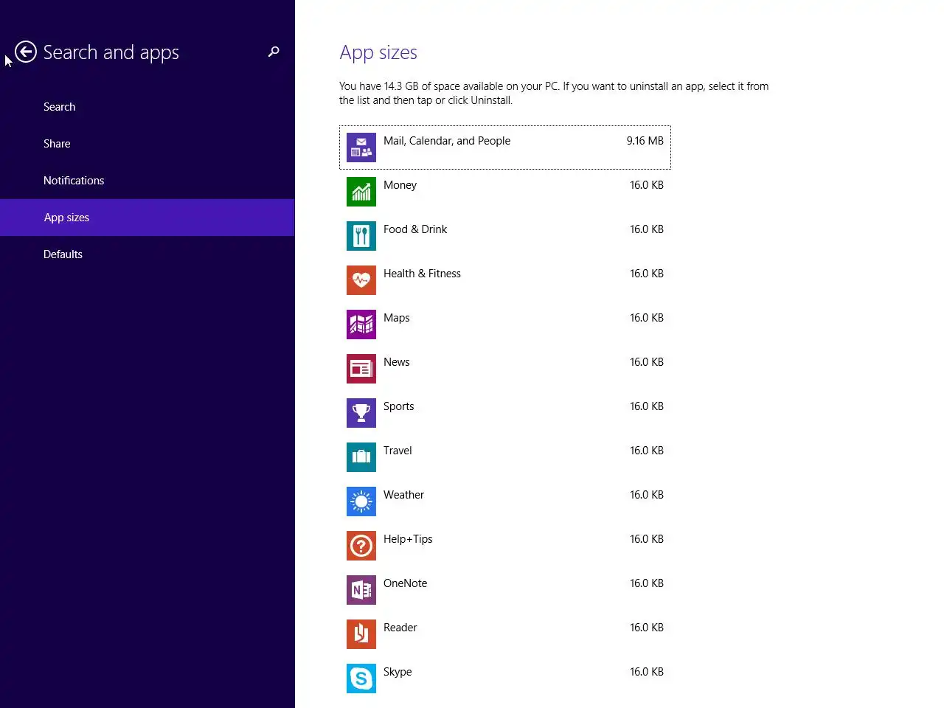This screenshot has width=944, height=708.
Task: Click the Travel suitcase icon
Action: (361, 457)
